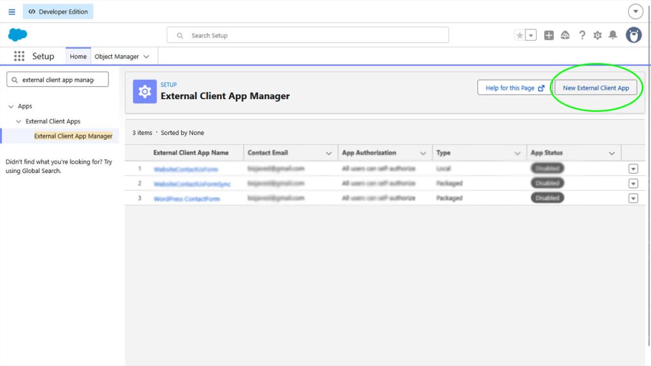Viewport: 651px width, 366px height.
Task: Click the Salesforce cloud logo
Action: [x=17, y=35]
